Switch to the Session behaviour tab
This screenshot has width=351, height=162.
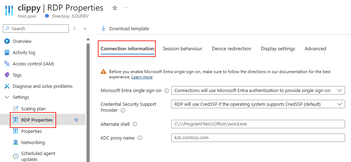click(182, 48)
